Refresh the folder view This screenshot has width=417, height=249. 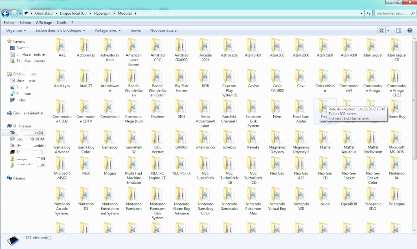368,13
